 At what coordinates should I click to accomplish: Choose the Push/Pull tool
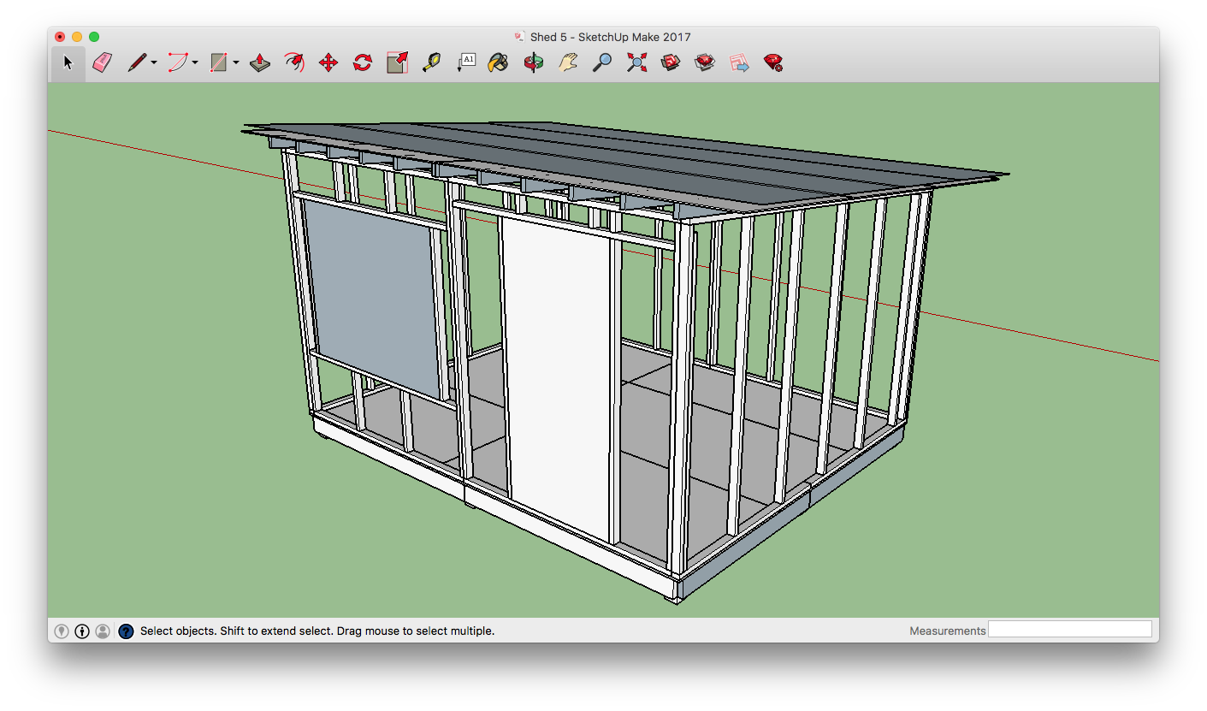[258, 62]
